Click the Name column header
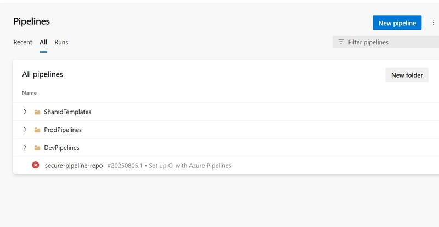The image size is (439, 227). pos(29,92)
